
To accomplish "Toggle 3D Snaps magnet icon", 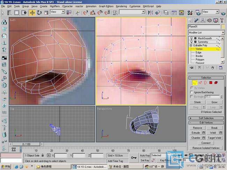I will tap(86, 13).
